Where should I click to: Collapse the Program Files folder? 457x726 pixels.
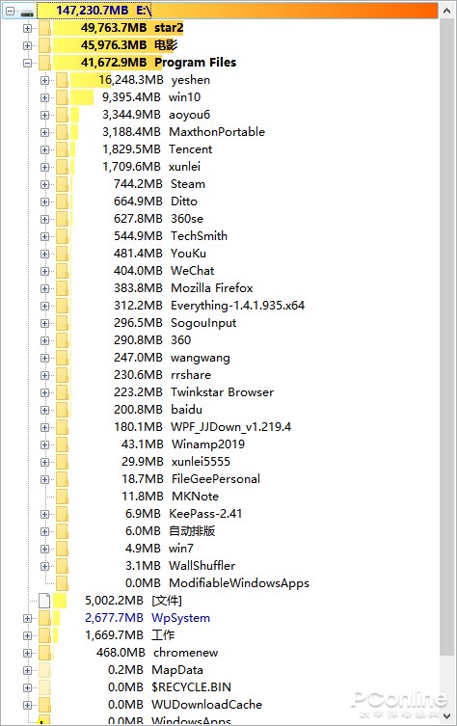click(27, 63)
